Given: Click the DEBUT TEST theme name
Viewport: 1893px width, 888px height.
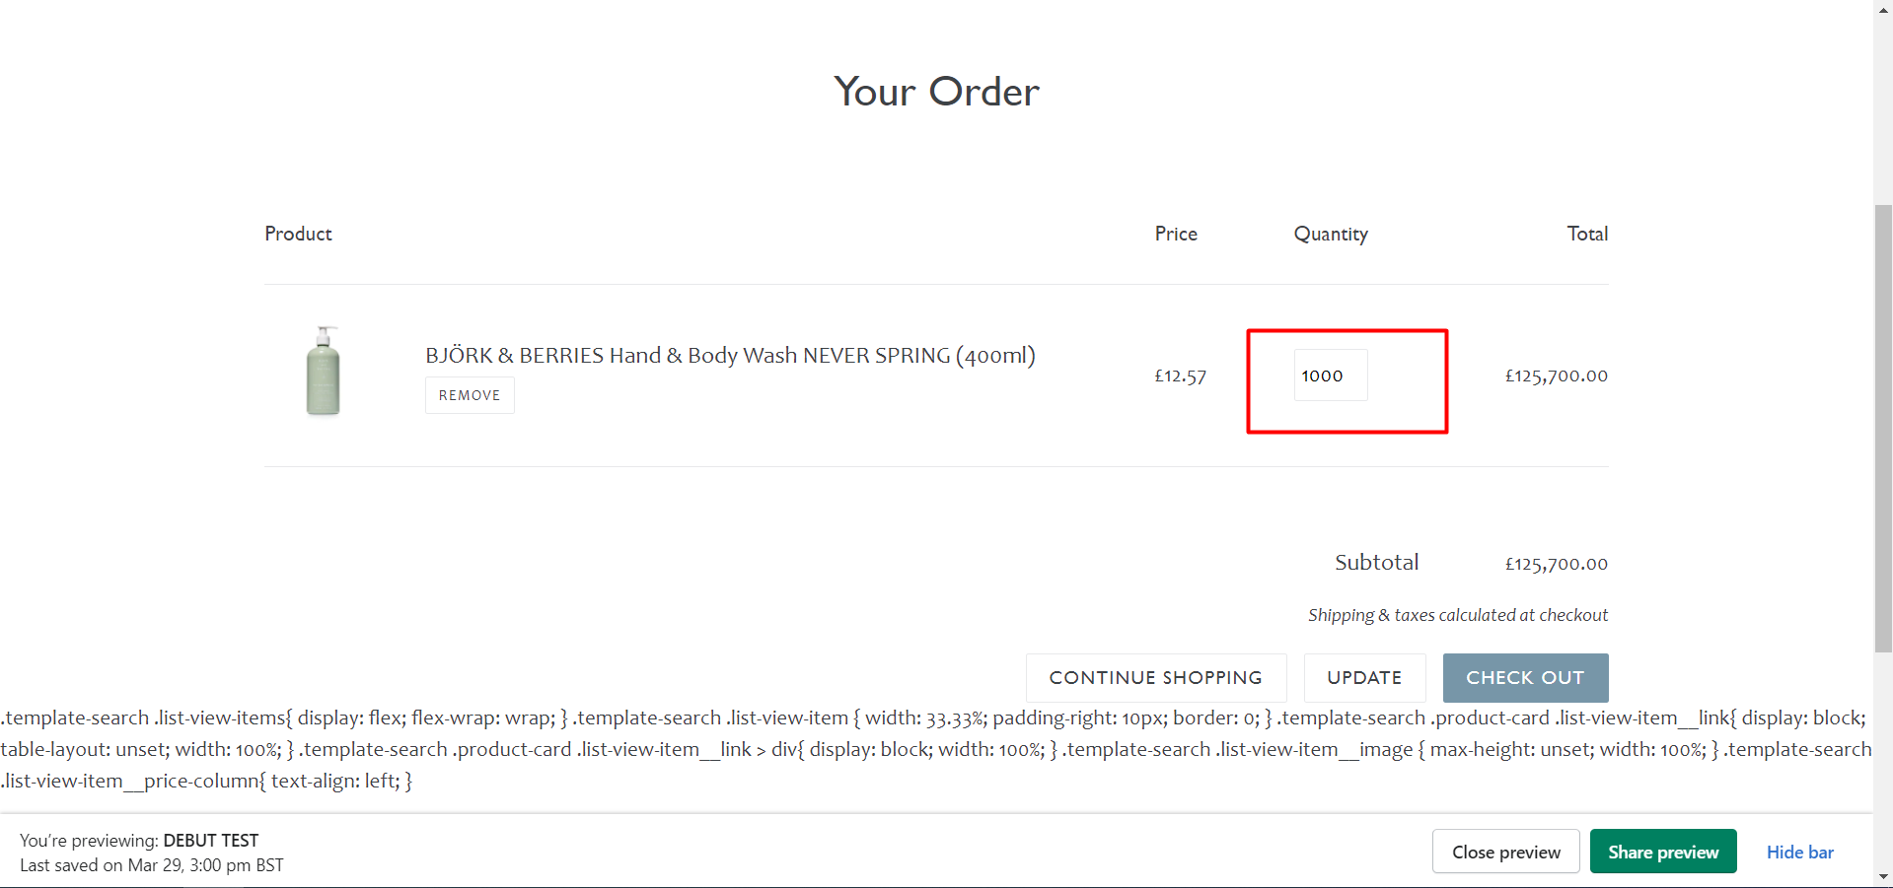Looking at the screenshot, I should (x=211, y=841).
